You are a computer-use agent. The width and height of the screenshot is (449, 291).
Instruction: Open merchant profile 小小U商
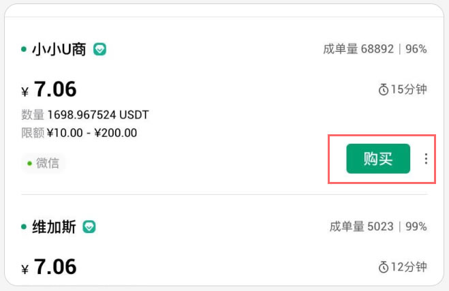pos(59,49)
